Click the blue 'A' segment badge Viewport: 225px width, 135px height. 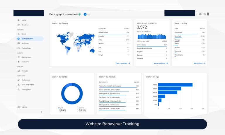tap(85, 14)
